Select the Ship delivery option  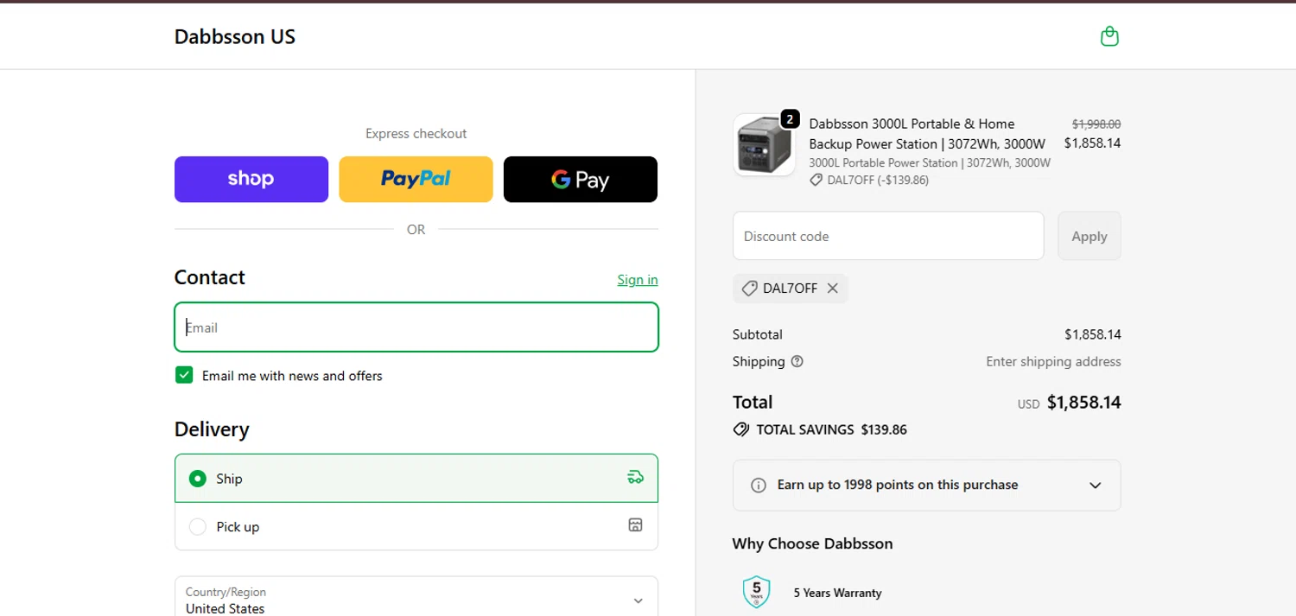click(x=416, y=478)
